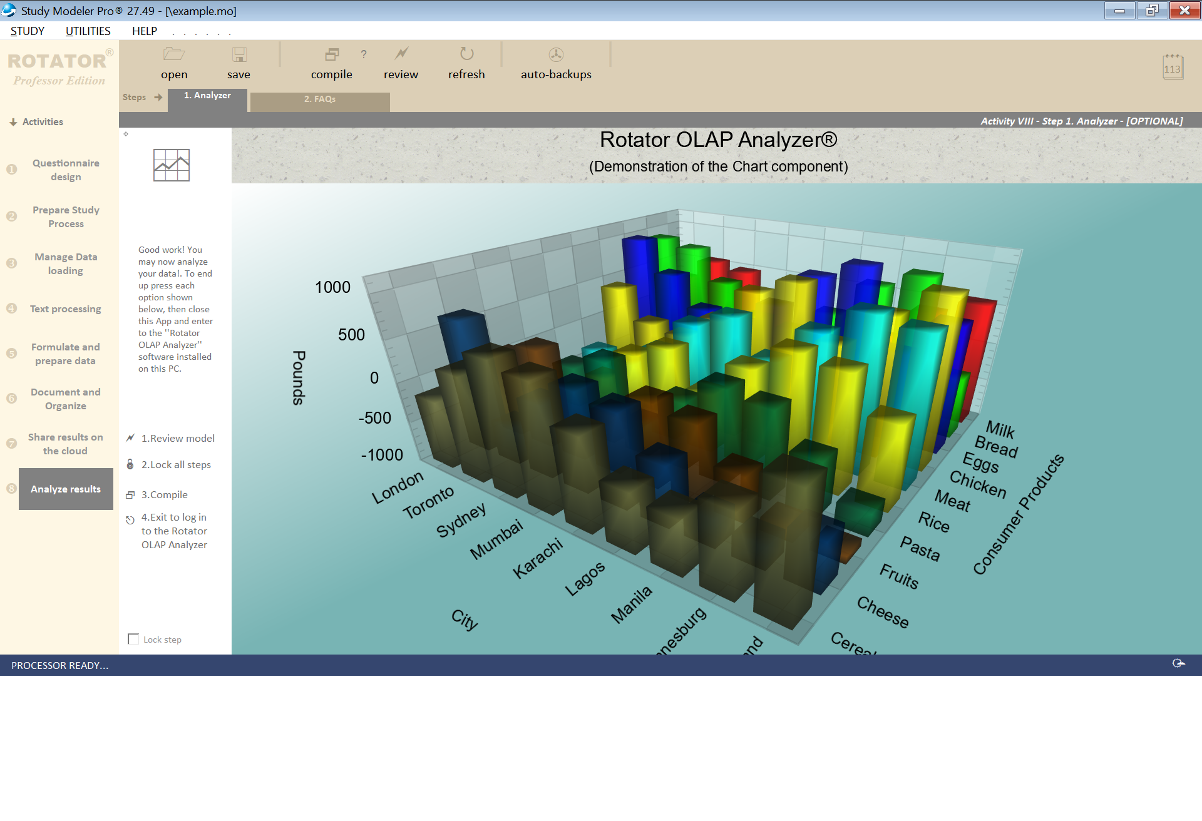
Task: Click the 1.Review model link
Action: [x=178, y=438]
